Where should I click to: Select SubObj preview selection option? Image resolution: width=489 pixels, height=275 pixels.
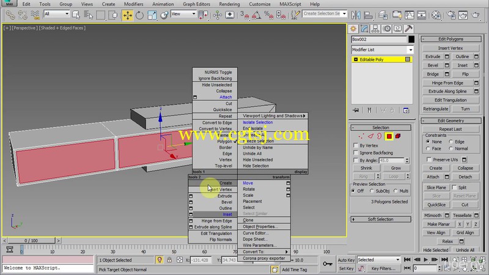[x=372, y=191]
